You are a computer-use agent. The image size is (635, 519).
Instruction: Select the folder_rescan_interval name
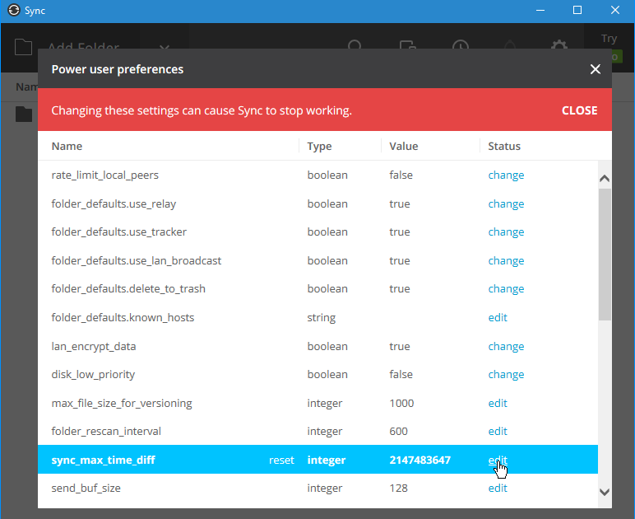[x=106, y=431]
